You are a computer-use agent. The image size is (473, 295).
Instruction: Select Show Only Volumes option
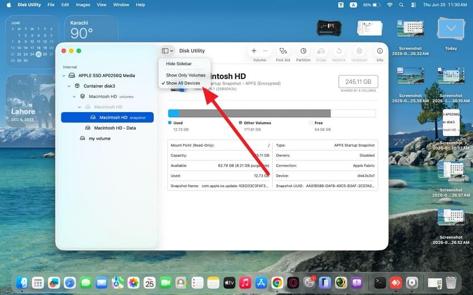coord(185,75)
